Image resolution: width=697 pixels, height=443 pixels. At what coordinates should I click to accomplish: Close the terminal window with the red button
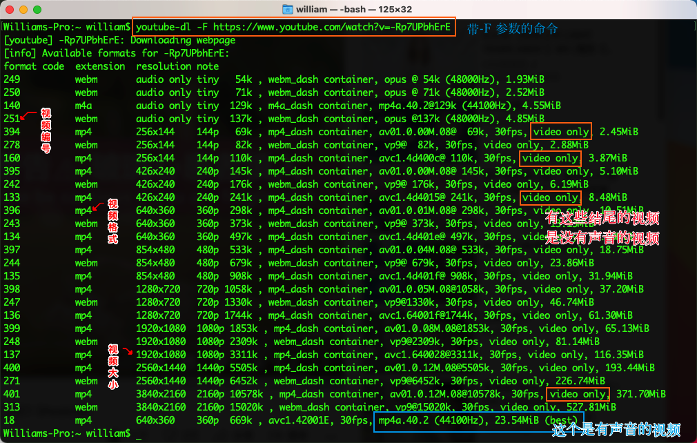click(10, 10)
